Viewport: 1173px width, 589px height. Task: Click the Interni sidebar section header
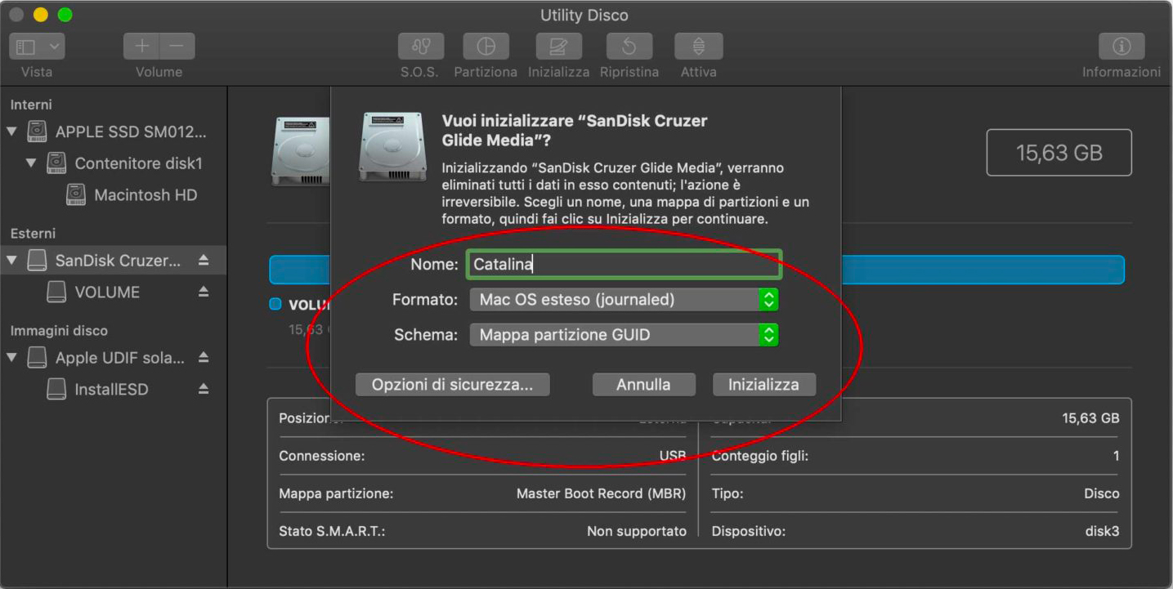pyautogui.click(x=31, y=105)
